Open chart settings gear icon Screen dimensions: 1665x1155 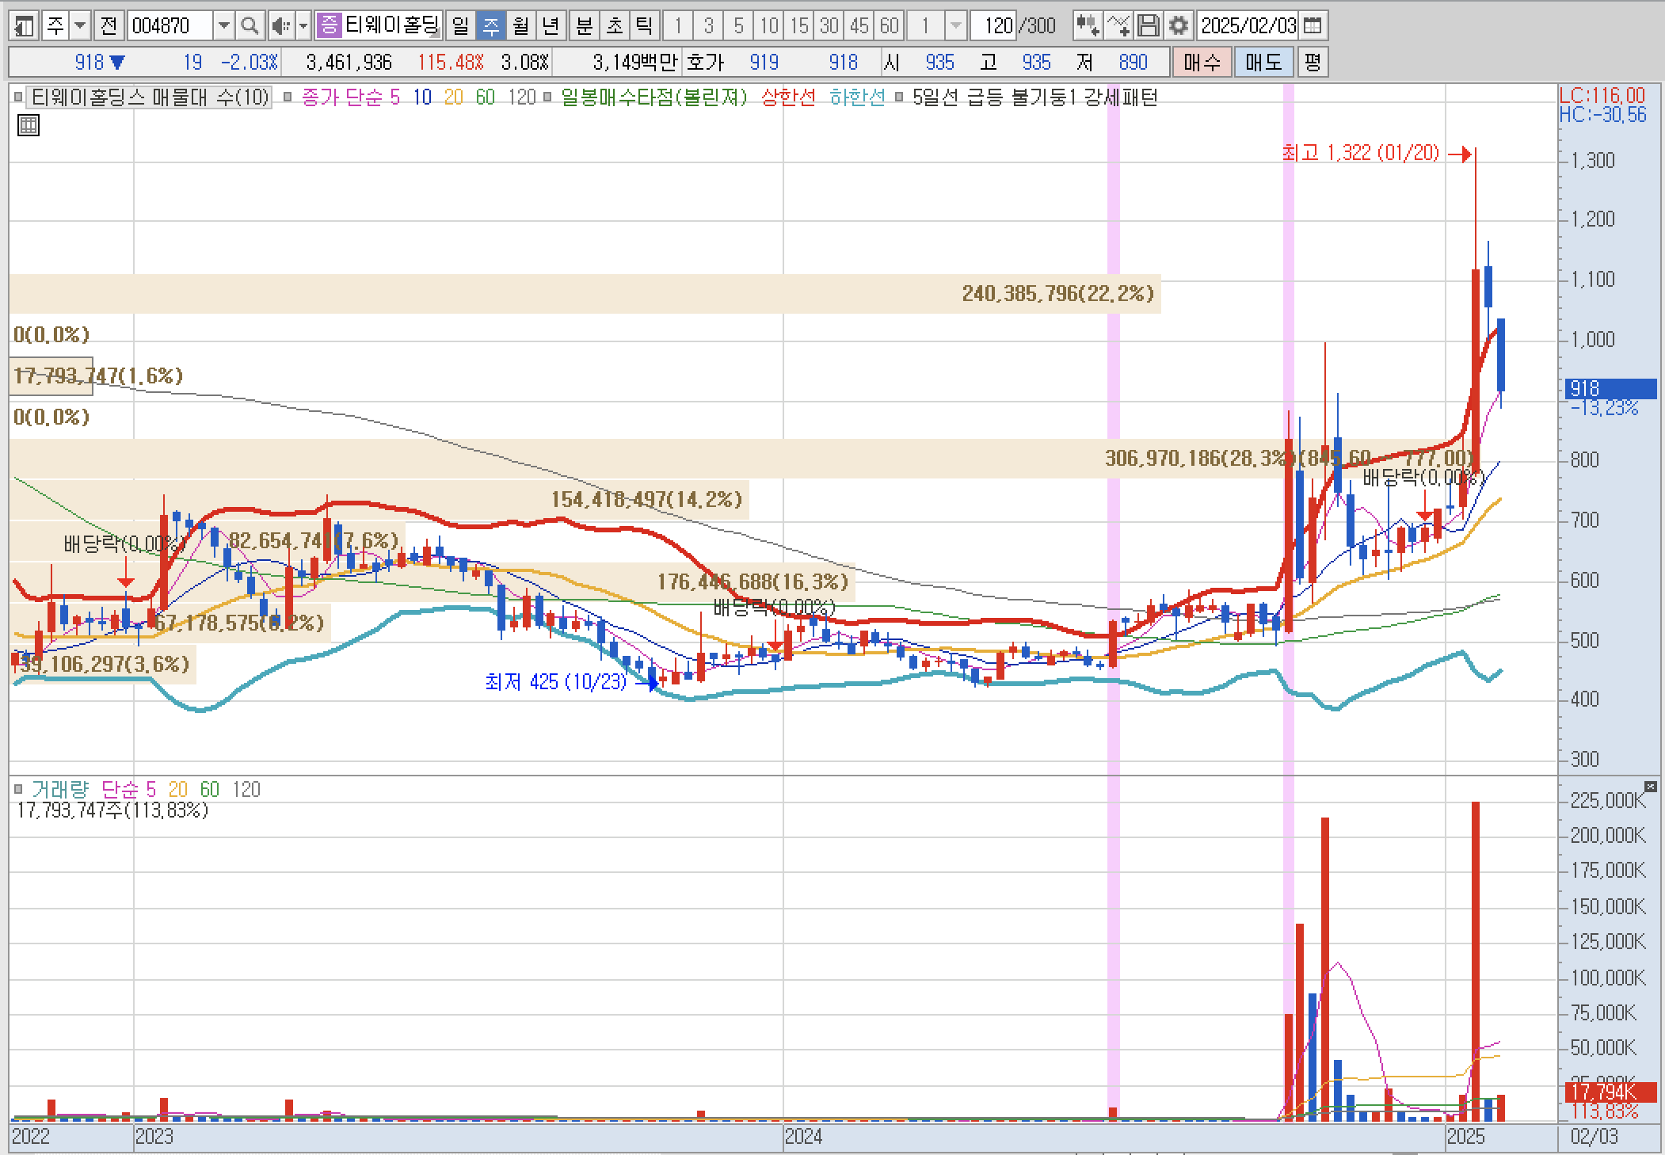[1178, 26]
